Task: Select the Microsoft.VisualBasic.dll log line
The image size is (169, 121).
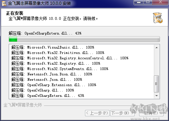Action: click(53, 47)
